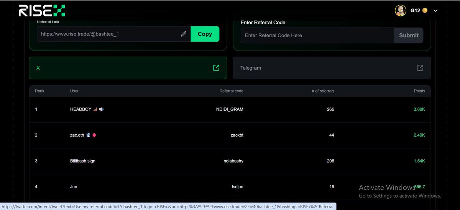The width and height of the screenshot is (460, 210).
Task: Click referral code lsdjun
Action: tap(237, 187)
